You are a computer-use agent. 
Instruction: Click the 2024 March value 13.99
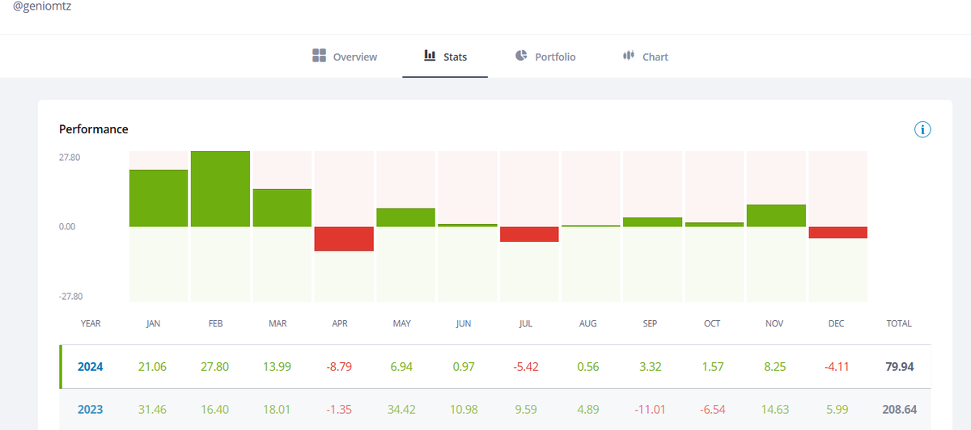coord(278,367)
